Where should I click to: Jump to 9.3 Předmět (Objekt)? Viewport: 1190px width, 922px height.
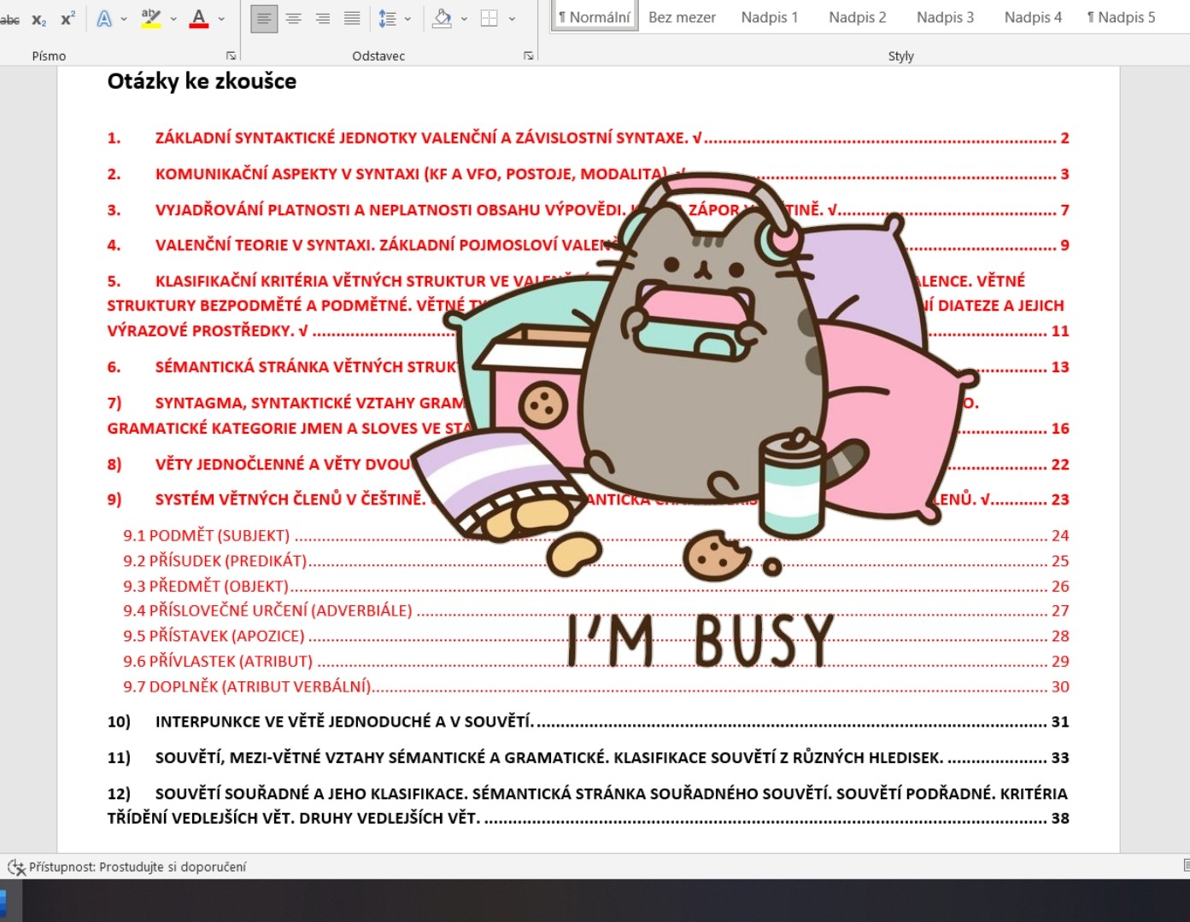point(595,586)
